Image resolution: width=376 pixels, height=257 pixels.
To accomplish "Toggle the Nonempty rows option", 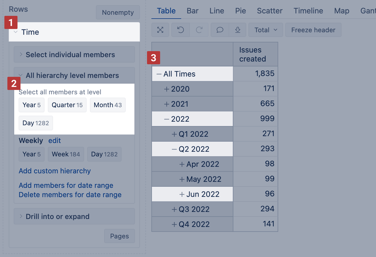I will [x=118, y=13].
